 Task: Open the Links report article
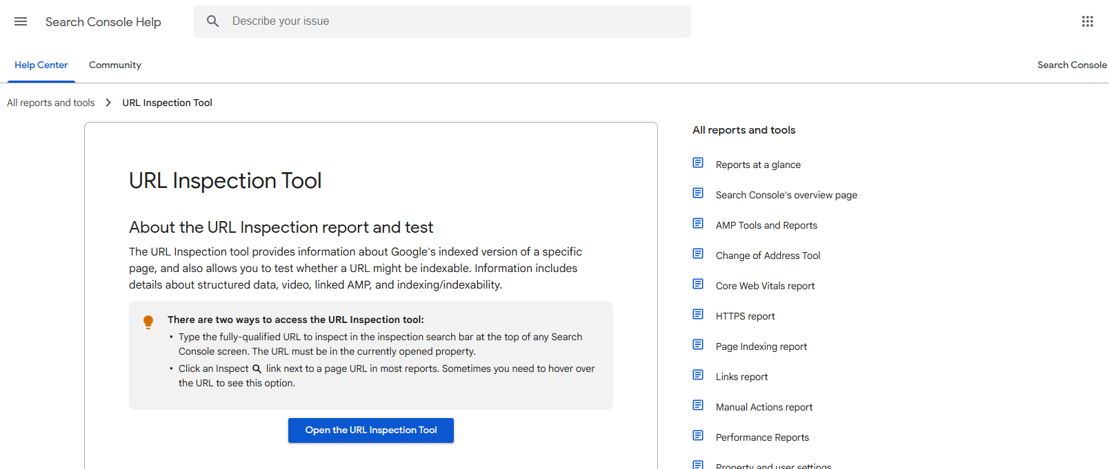click(741, 377)
